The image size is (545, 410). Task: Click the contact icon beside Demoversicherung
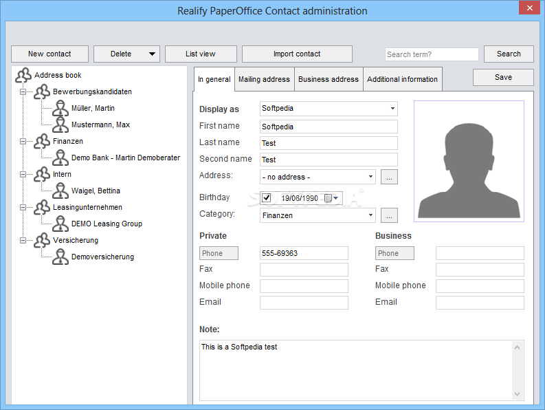(x=60, y=257)
